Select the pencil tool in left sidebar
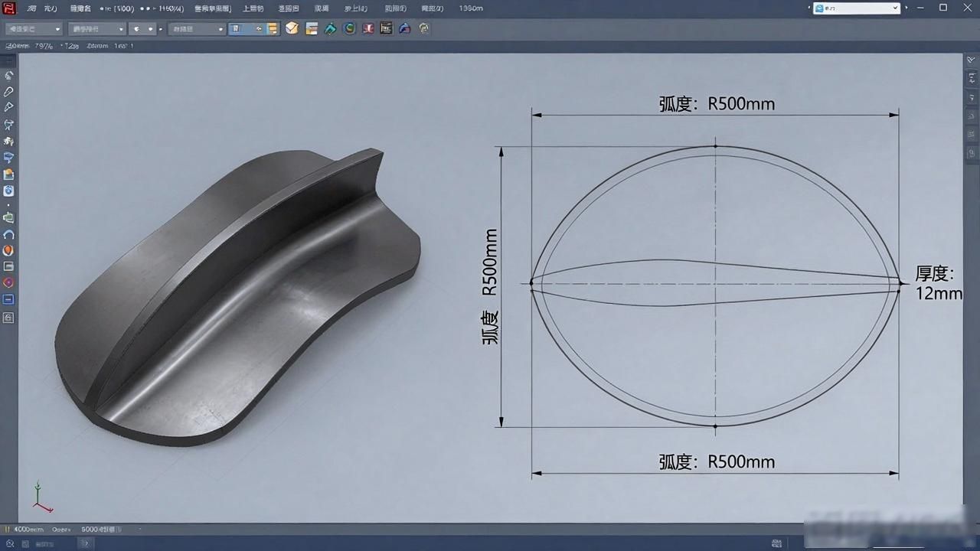This screenshot has height=551, width=980. coord(9,91)
